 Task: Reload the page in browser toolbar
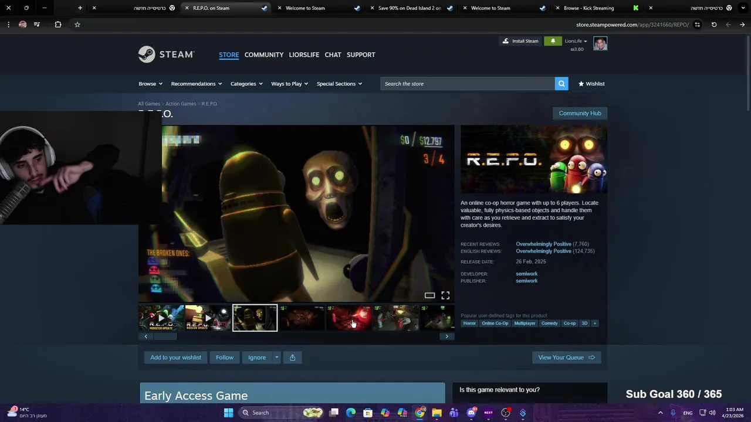[714, 25]
